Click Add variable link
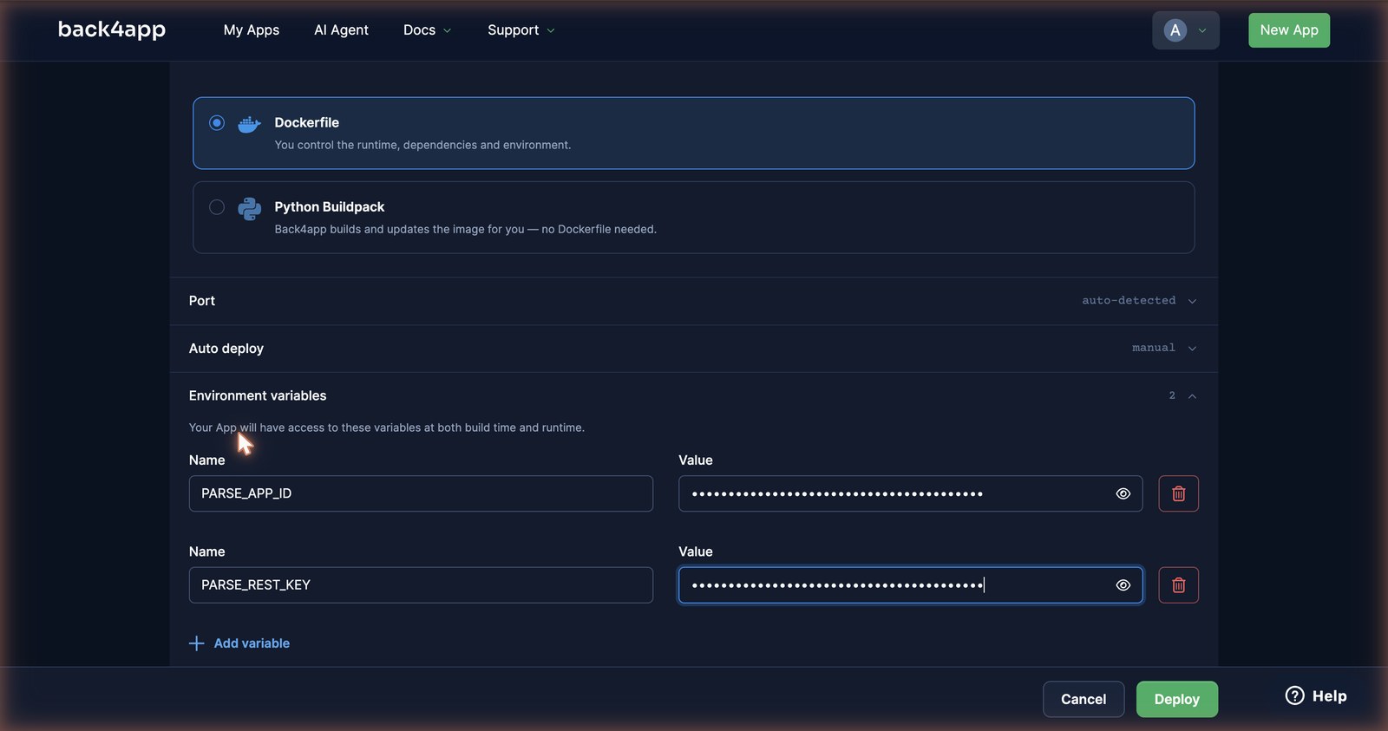1388x731 pixels. pos(239,643)
